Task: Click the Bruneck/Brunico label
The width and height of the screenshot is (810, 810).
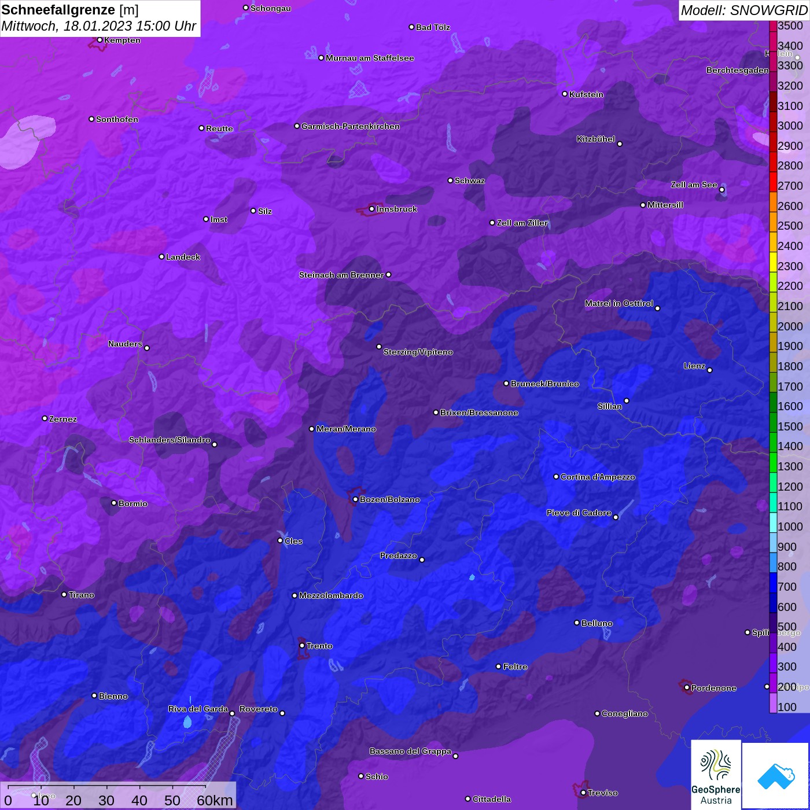Action: pyautogui.click(x=545, y=384)
